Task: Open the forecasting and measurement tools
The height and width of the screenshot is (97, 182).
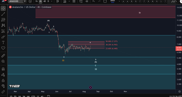Action: point(3,31)
